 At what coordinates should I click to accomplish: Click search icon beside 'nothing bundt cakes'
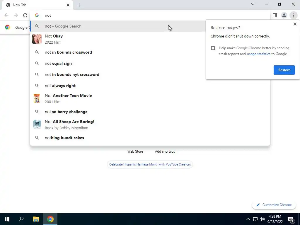(37, 138)
